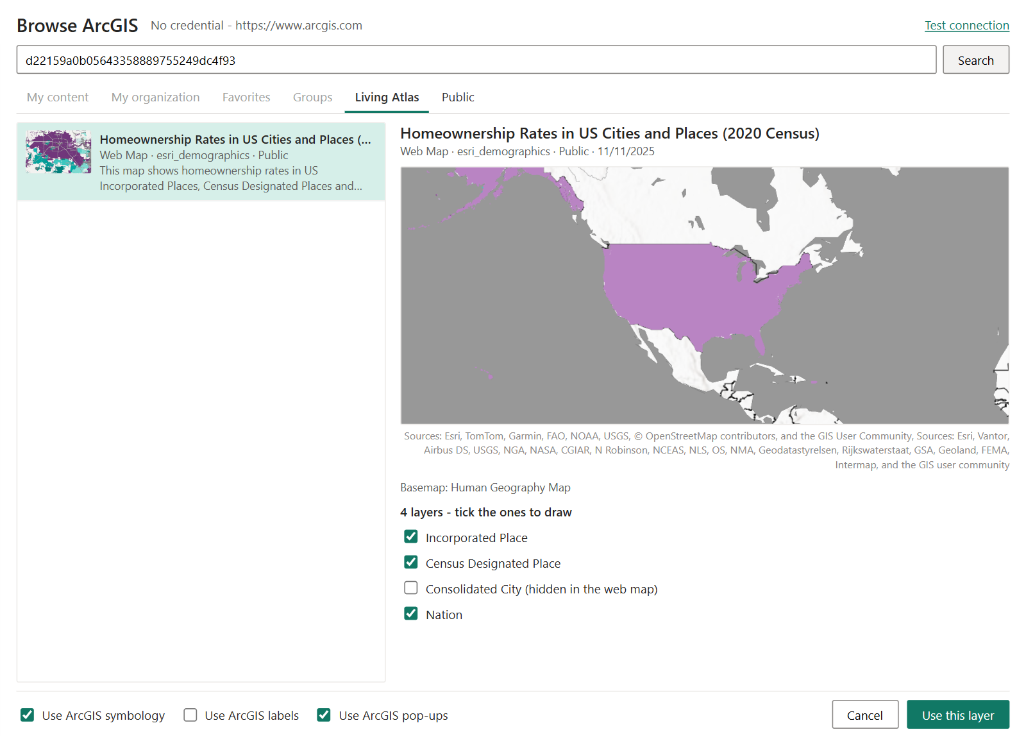Click the 'Browse ArcGIS' dialog title
1026x739 pixels.
tap(78, 26)
